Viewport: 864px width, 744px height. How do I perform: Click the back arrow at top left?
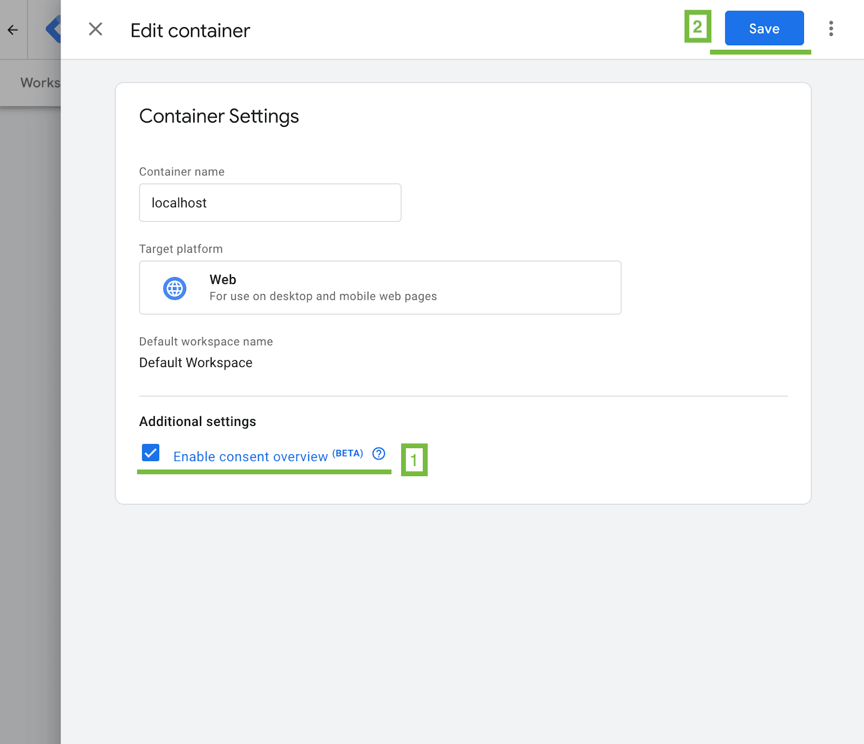pos(12,30)
